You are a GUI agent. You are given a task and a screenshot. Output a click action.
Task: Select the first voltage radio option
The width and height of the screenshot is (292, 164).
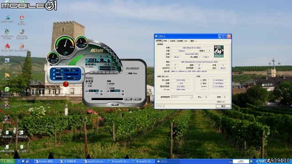click(x=108, y=84)
